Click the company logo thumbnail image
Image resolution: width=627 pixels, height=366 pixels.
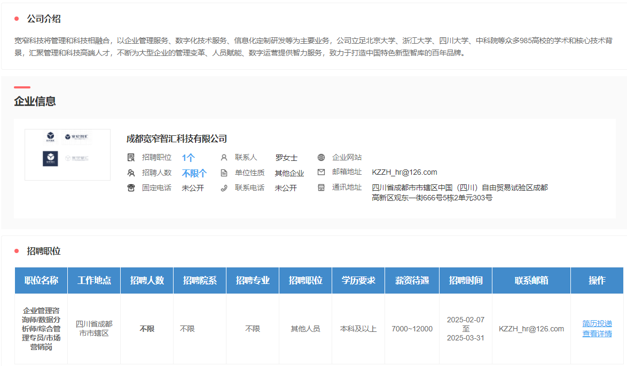[67, 154]
